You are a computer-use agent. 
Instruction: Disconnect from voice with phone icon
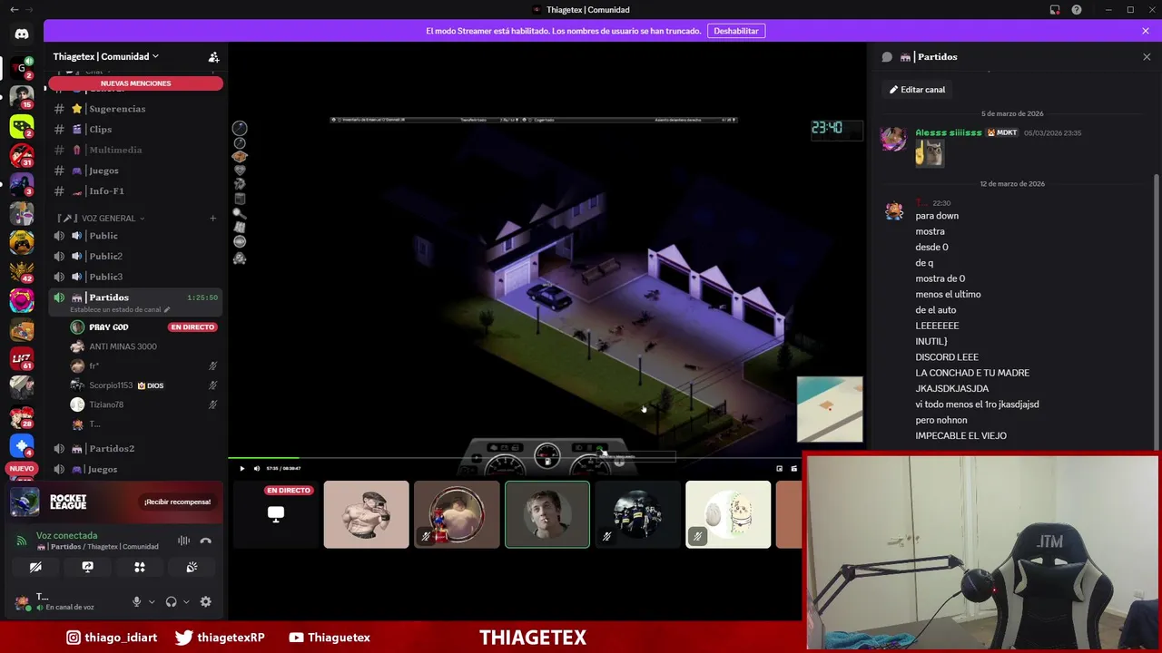click(x=206, y=541)
